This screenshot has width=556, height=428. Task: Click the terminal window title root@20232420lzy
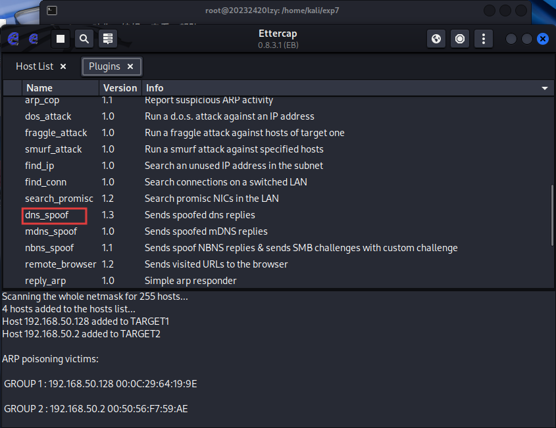[272, 11]
